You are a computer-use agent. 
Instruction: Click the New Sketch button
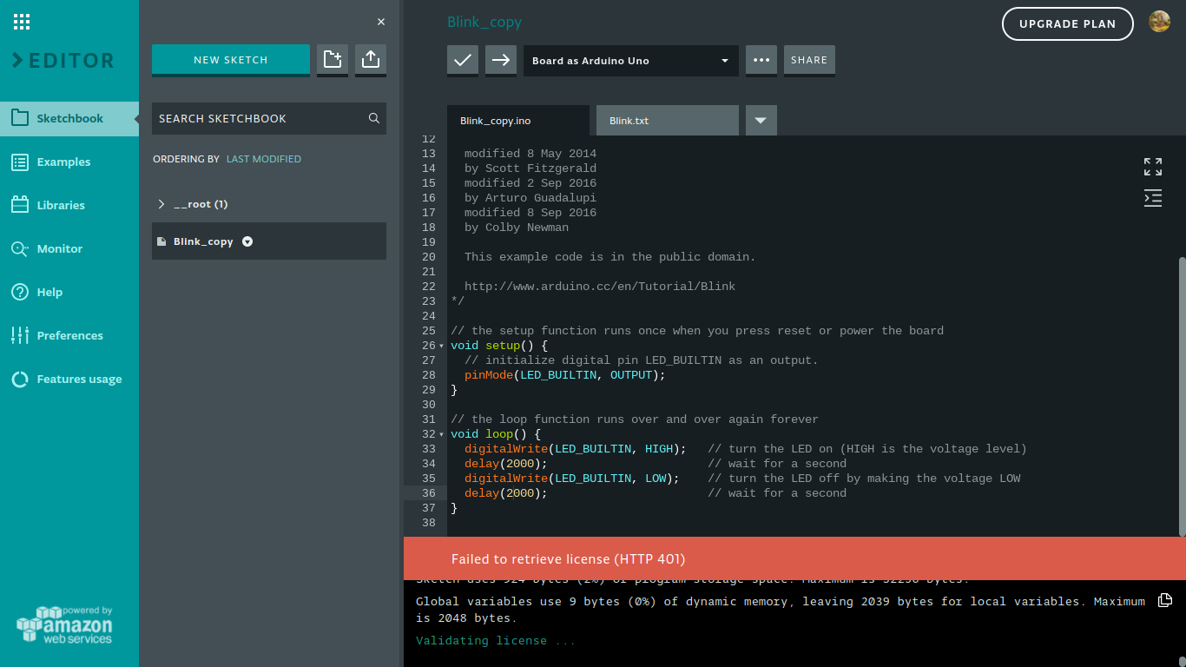(x=231, y=60)
